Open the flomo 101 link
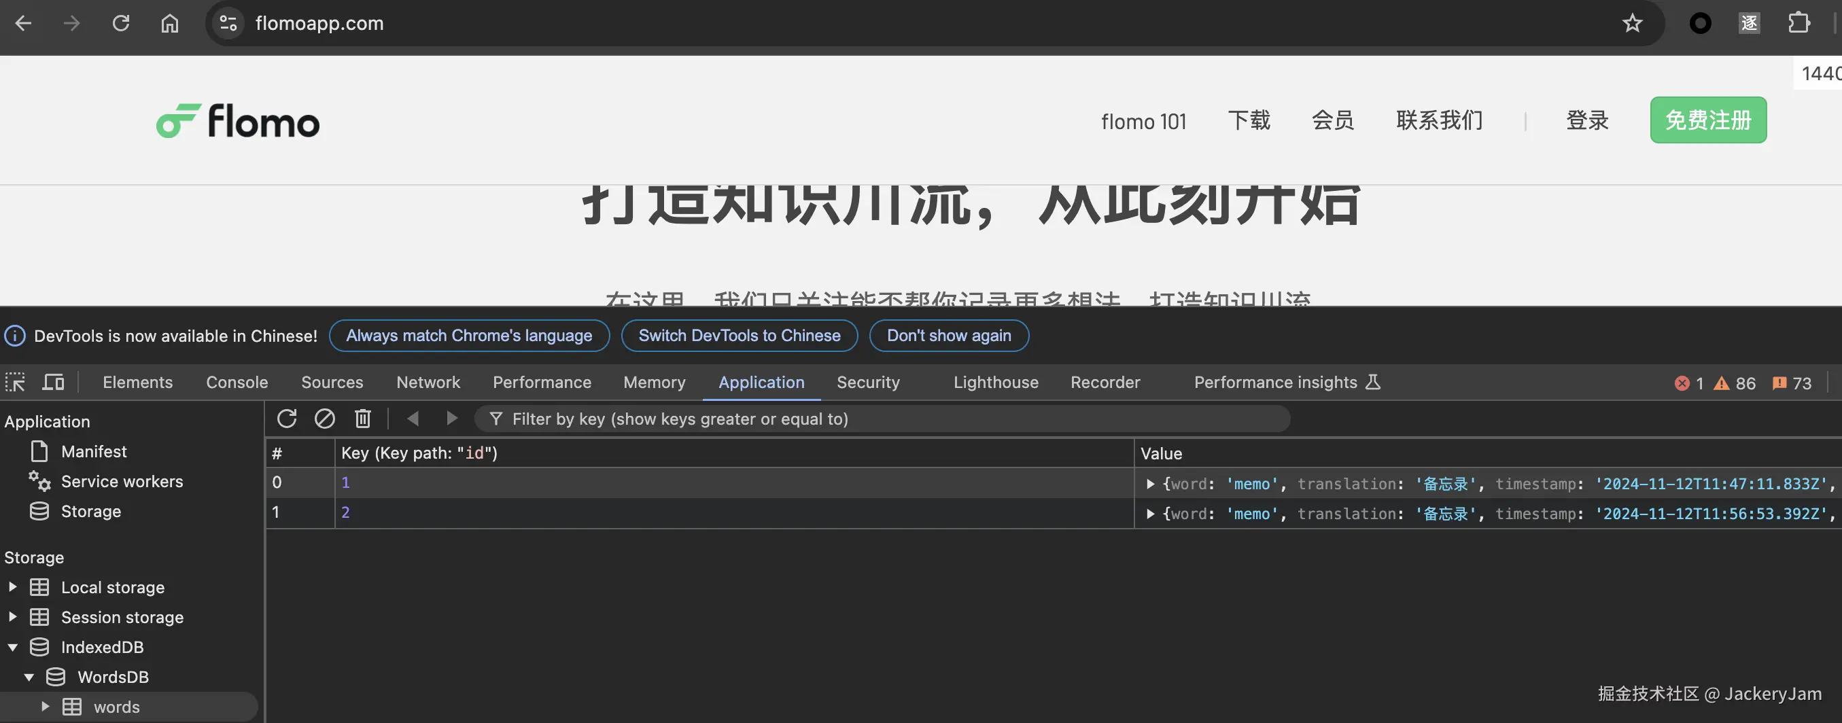 [1143, 122]
